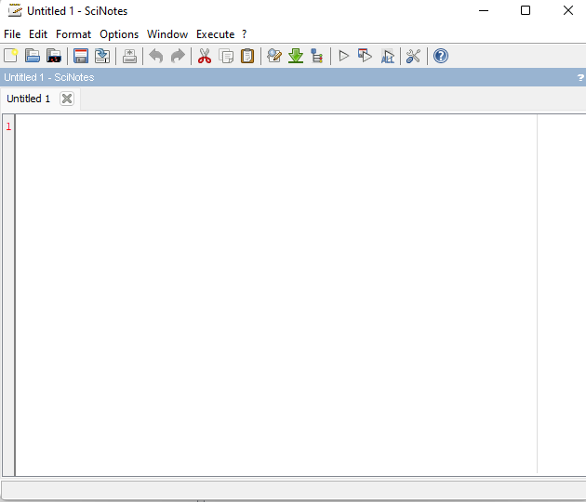Print the document using the printer icon

[129, 56]
